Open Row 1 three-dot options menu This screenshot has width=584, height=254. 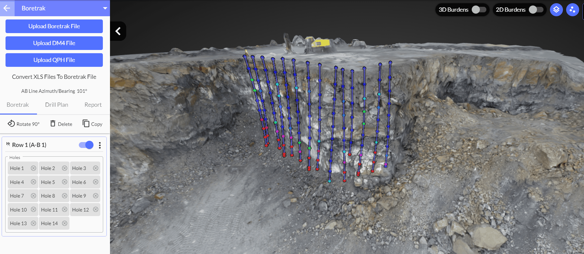(100, 145)
